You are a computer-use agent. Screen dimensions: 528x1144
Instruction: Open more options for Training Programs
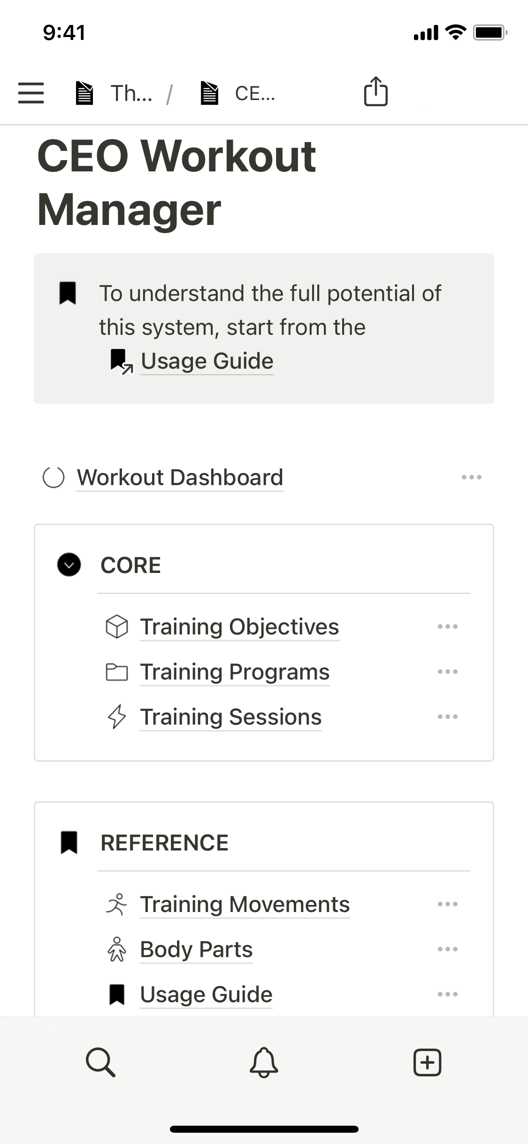click(447, 672)
